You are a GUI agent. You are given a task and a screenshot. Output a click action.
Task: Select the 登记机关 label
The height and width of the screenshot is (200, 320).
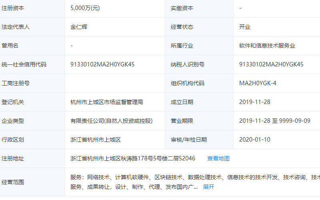pos(13,102)
